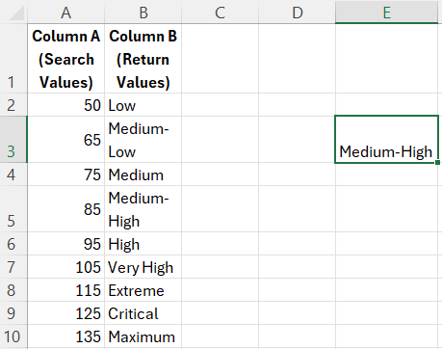
Task: Select the 'Low' cell in row 2
Action: (x=143, y=105)
